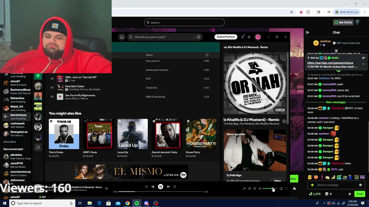Open Laced Up playlist card
The width and height of the screenshot is (369, 207).
[x=133, y=138]
